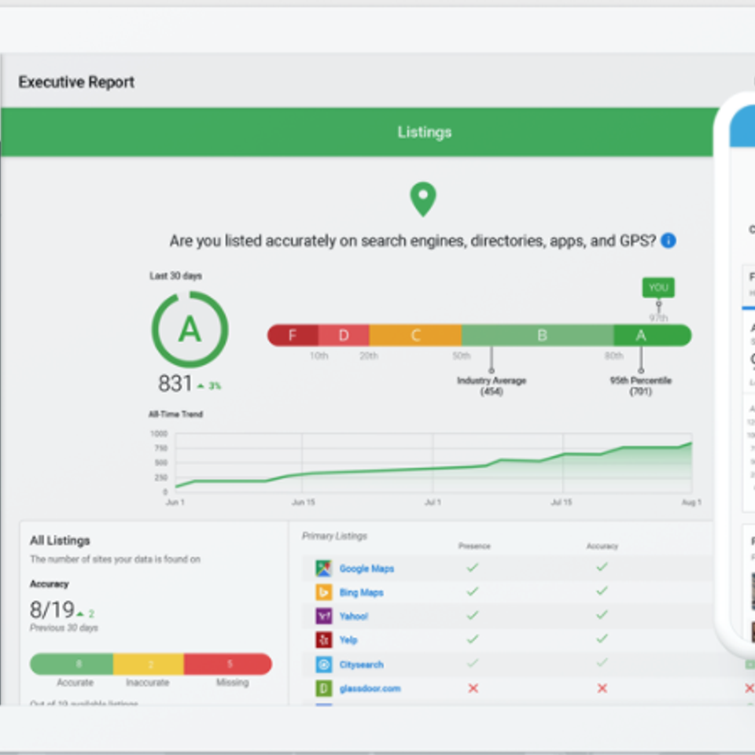Click the Google Maps accuracy checkmark

602,567
